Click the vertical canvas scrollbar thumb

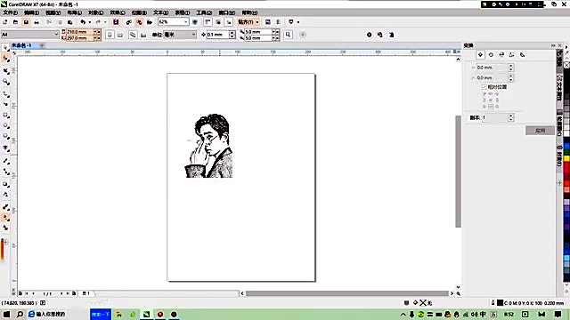[x=458, y=172]
